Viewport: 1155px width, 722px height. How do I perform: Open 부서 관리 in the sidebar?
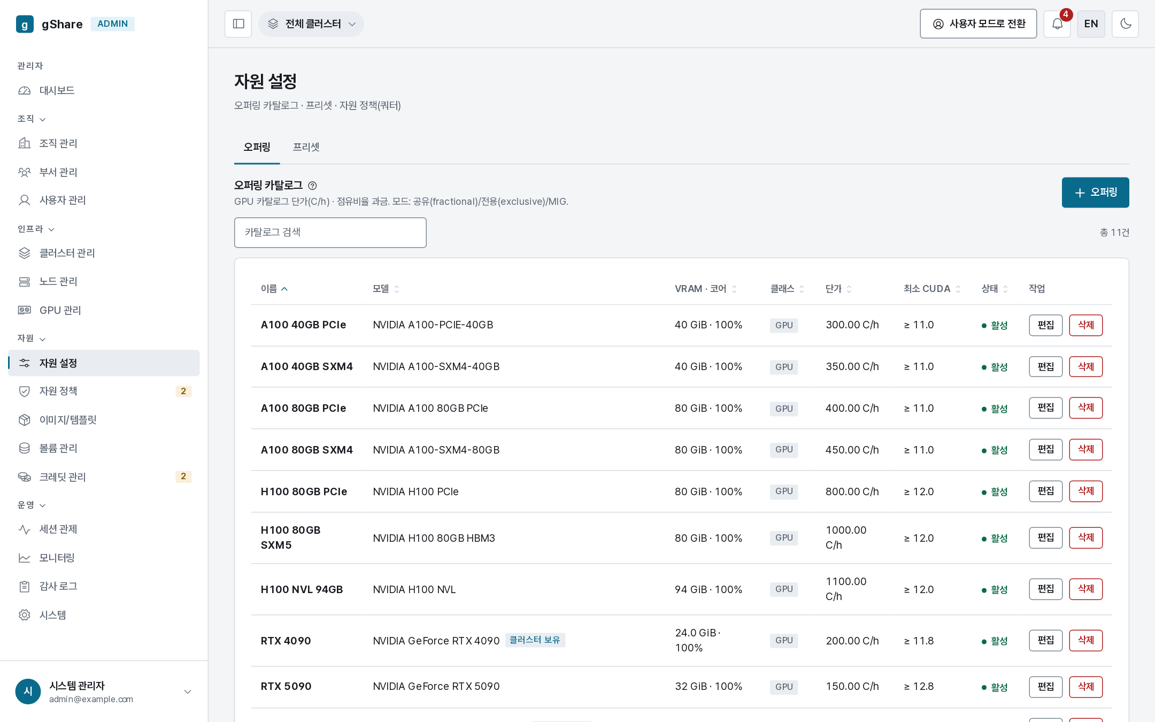(104, 172)
